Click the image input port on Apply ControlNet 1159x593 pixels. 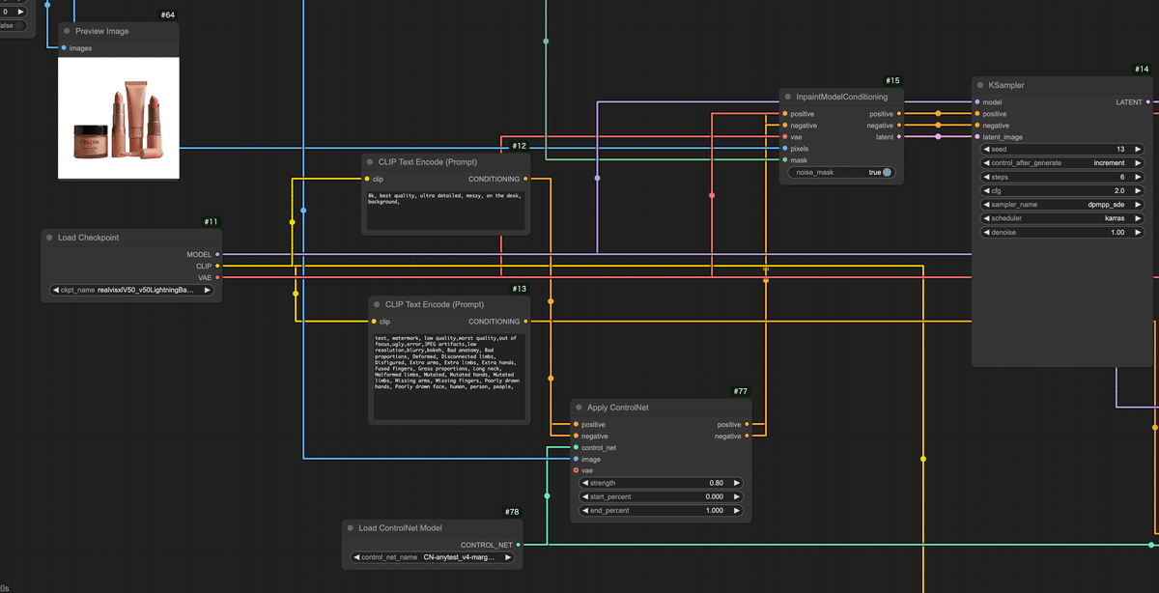(x=576, y=460)
